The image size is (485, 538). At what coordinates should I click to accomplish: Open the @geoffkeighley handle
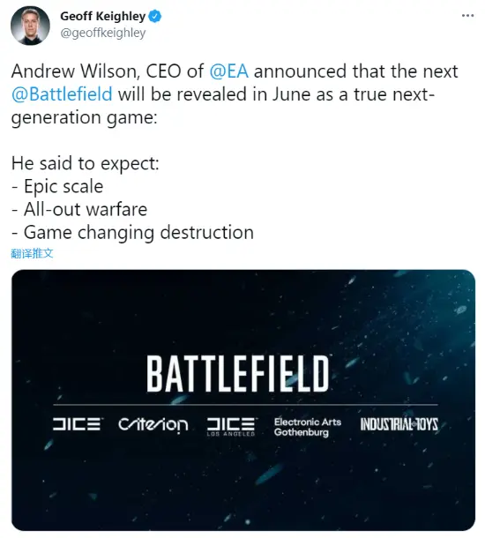tap(103, 33)
